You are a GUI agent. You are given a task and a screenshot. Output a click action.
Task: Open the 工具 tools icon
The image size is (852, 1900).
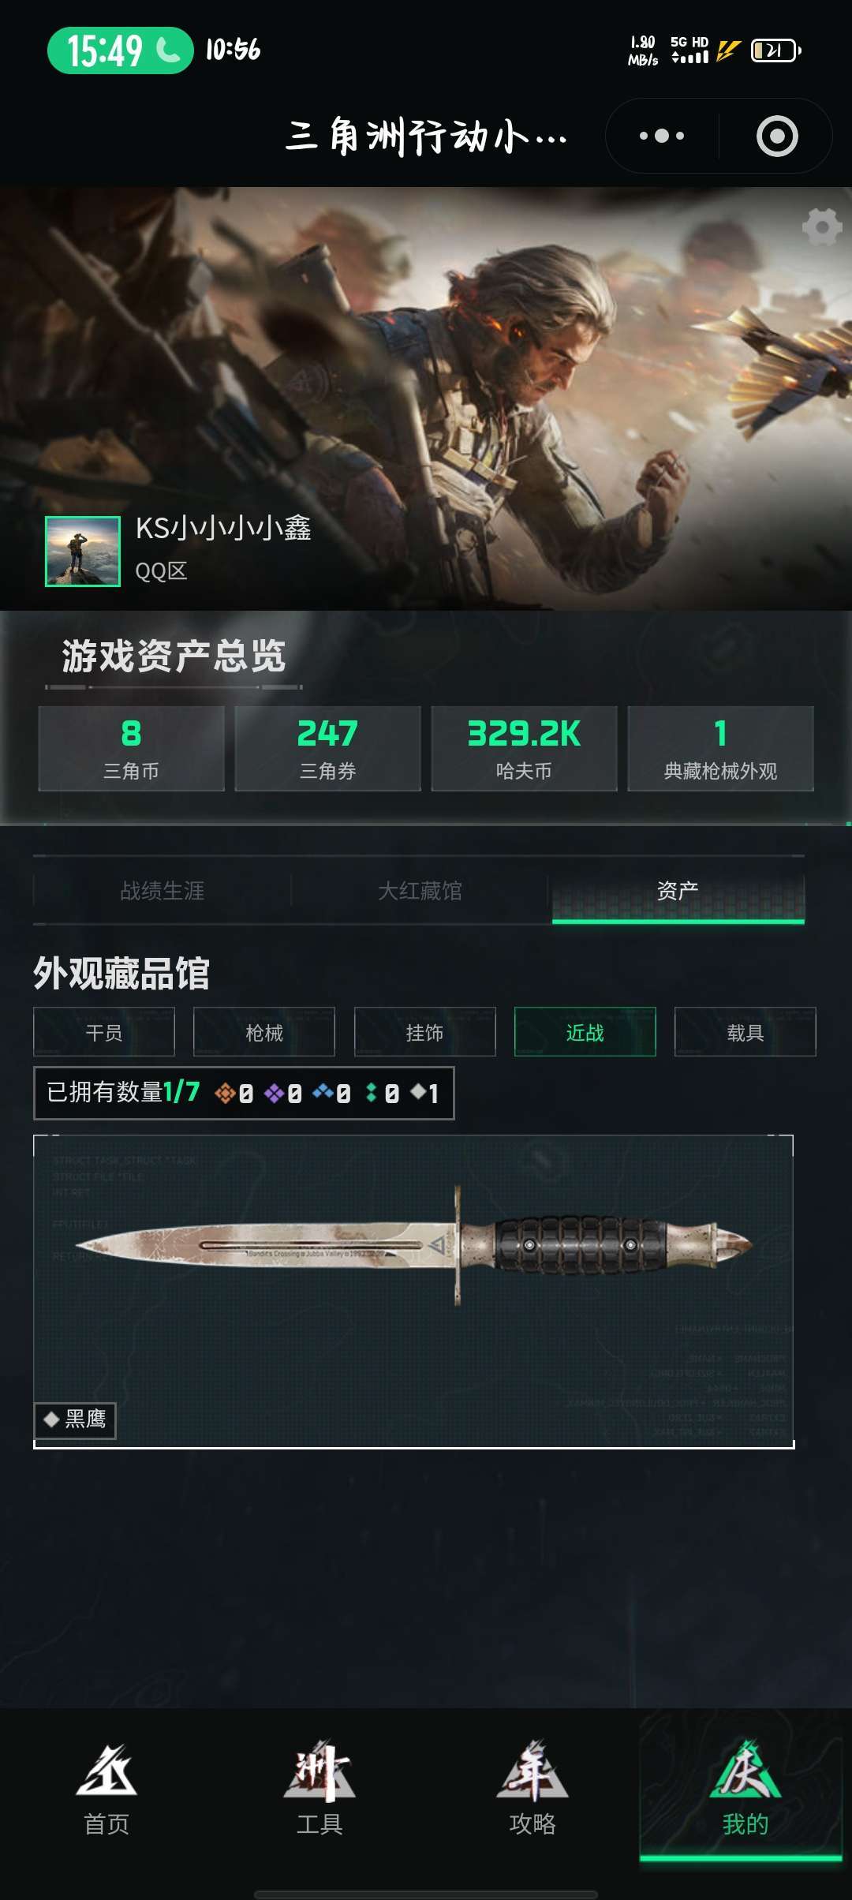[x=319, y=1771]
